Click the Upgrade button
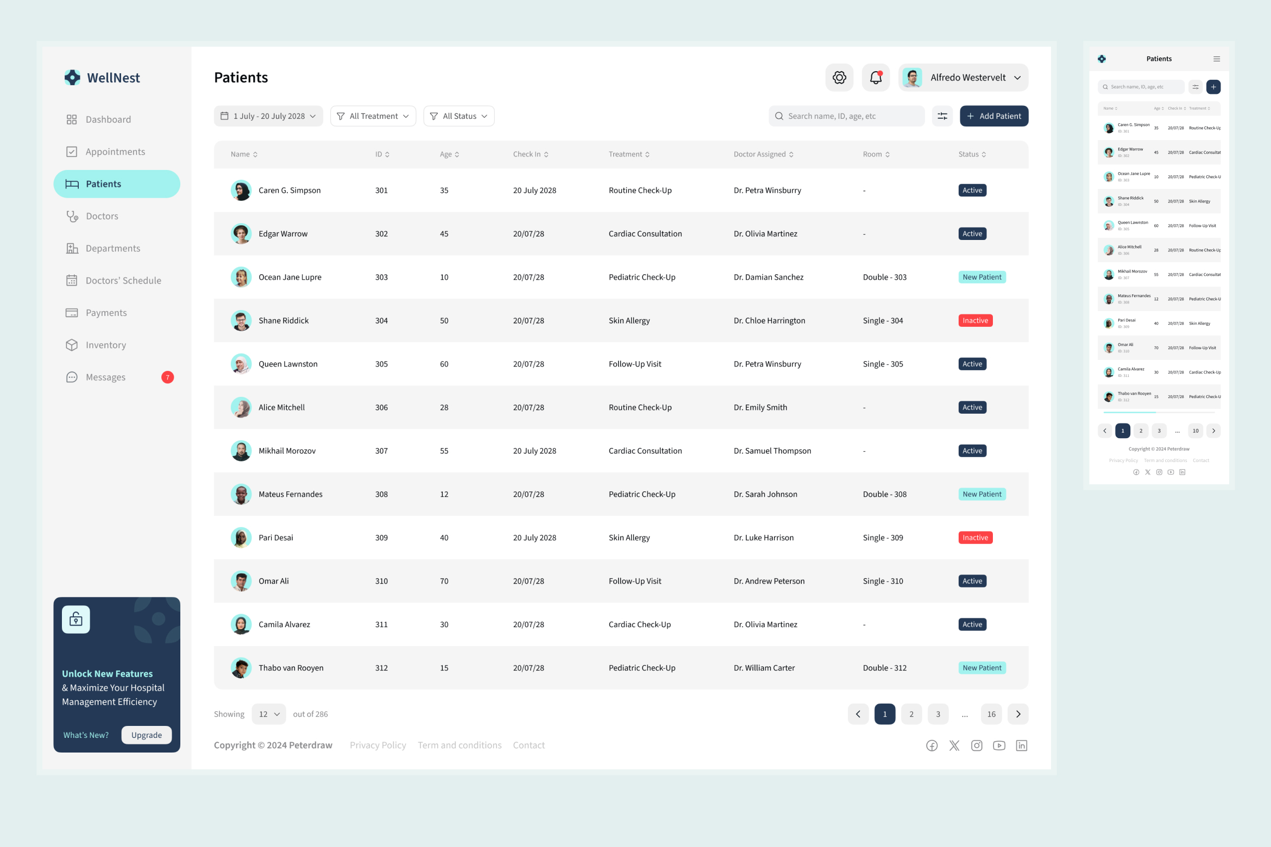 (147, 735)
